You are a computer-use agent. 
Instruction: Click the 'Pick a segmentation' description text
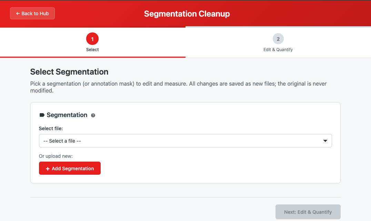178,87
